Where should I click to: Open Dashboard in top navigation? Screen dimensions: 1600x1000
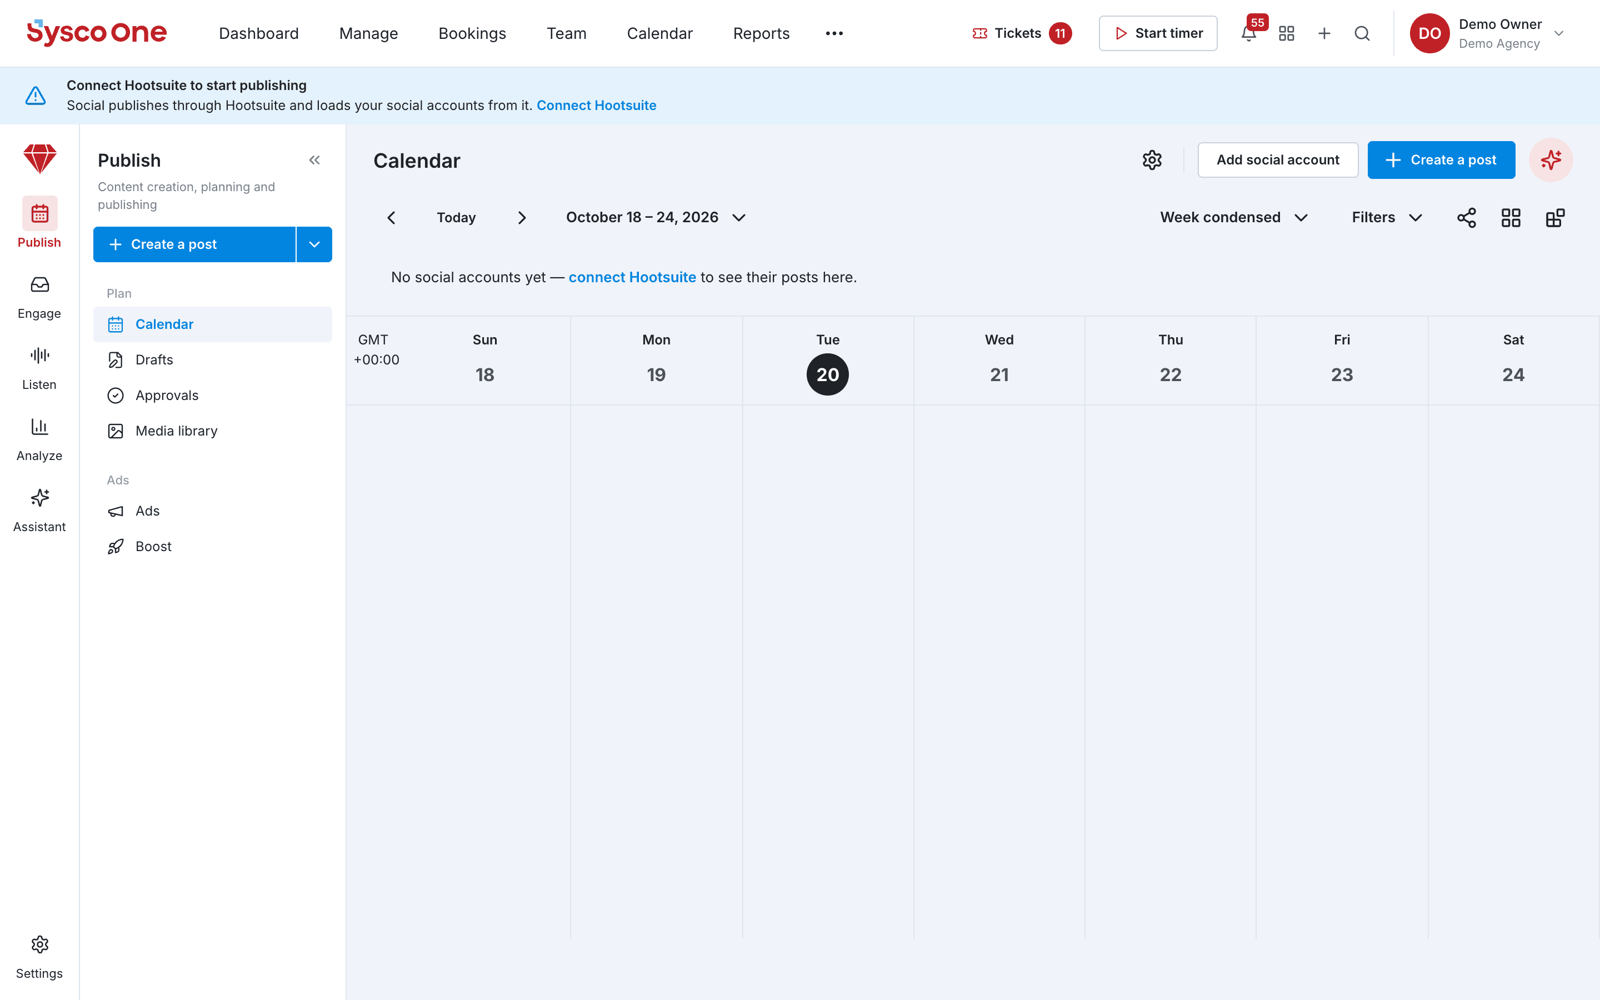tap(258, 33)
